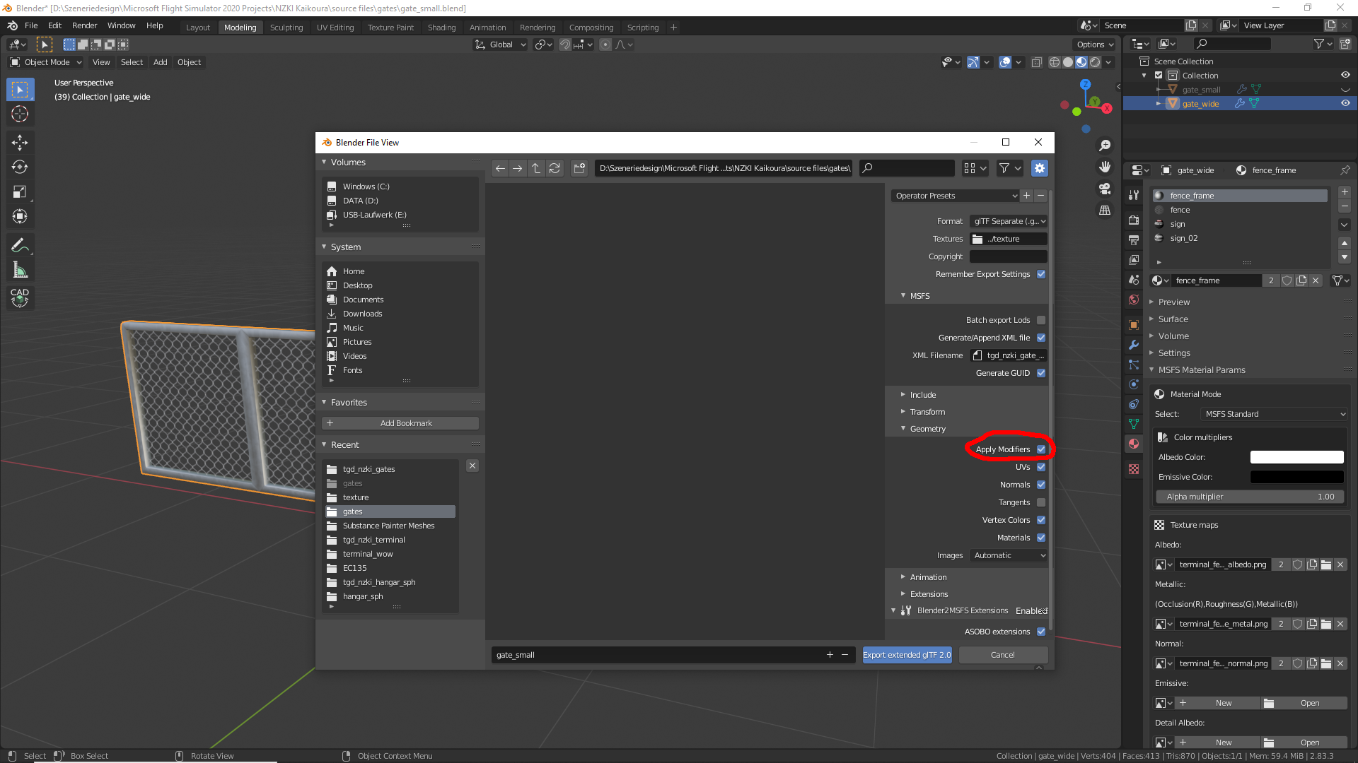The height and width of the screenshot is (763, 1358).
Task: Open the MSFS Standard material mode dropdown
Action: tap(1275, 414)
